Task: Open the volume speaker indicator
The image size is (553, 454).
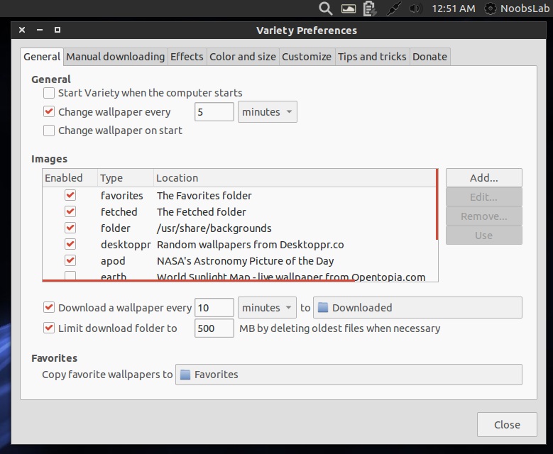Action: pos(415,9)
